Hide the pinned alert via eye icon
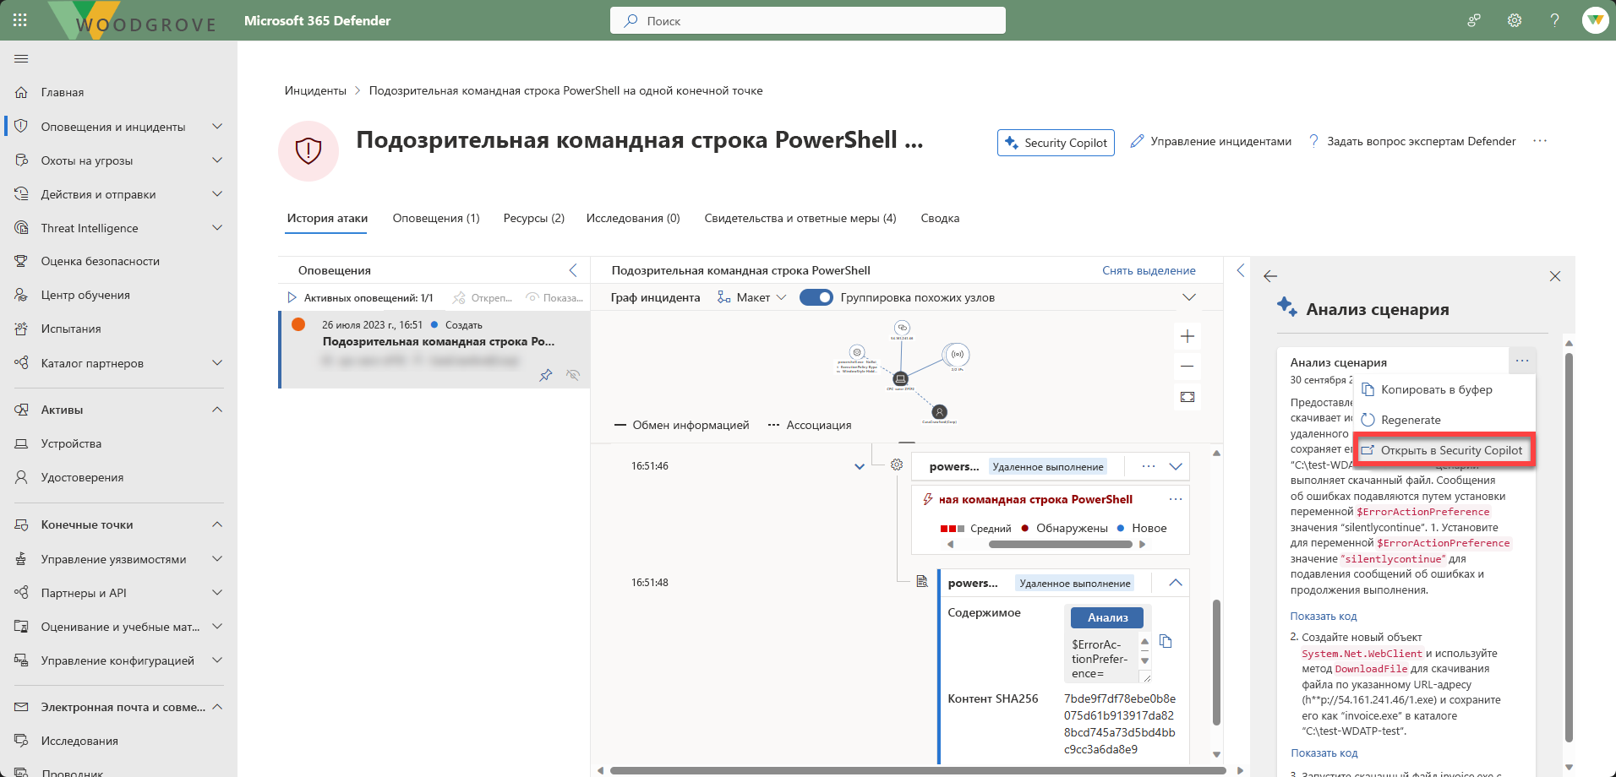Viewport: 1616px width, 777px height. point(573,375)
